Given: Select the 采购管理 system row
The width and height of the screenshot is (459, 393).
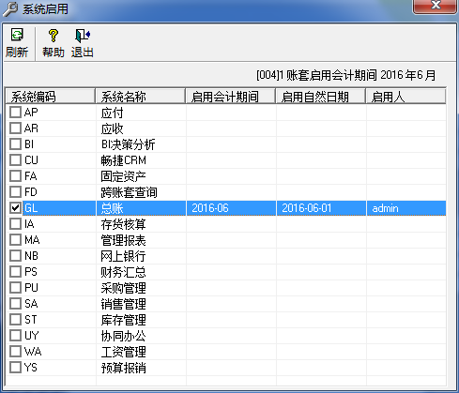Looking at the screenshot, I should click(226, 288).
